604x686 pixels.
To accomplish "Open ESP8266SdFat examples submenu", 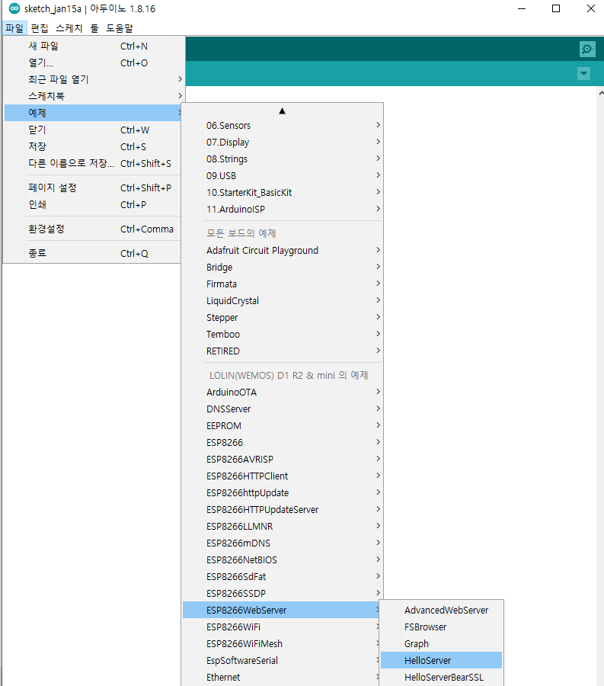I will tap(283, 577).
